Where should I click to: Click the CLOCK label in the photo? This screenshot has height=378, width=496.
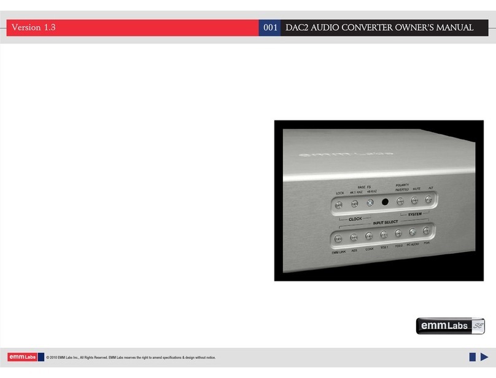click(355, 219)
